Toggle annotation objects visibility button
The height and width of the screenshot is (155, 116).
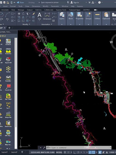tap(100, 152)
